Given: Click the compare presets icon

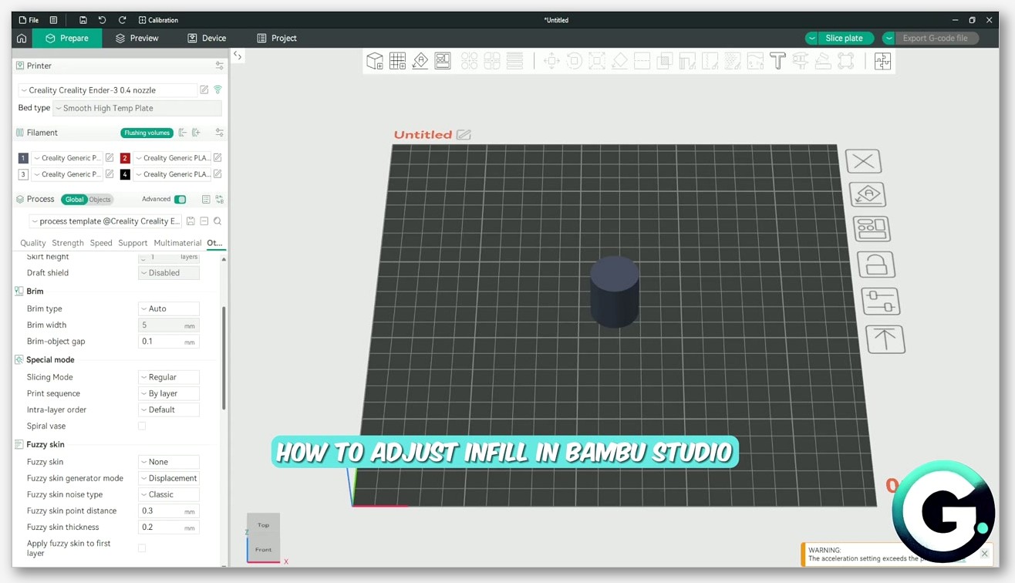Looking at the screenshot, I should [220, 200].
